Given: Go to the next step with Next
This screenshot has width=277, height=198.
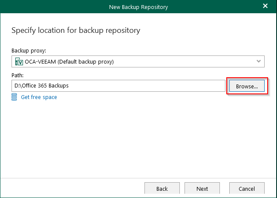Looking at the screenshot, I should 202,188.
